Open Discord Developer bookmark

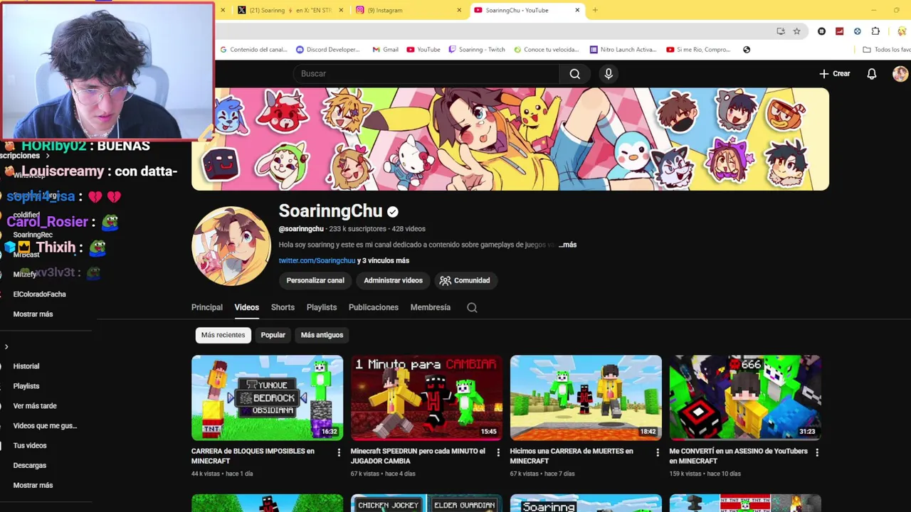(328, 50)
